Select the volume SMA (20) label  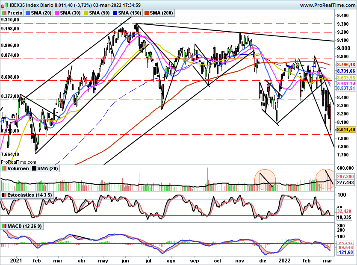click(x=47, y=168)
